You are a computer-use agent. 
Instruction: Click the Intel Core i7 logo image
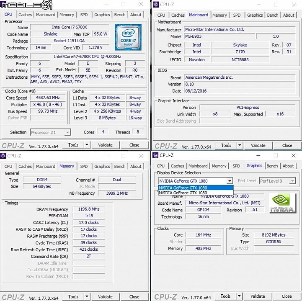pyautogui.click(x=128, y=37)
